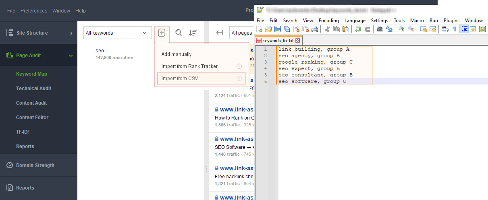Screen dimensions: 488x200
Task: Choose Add manually from the menu
Action: click(177, 54)
